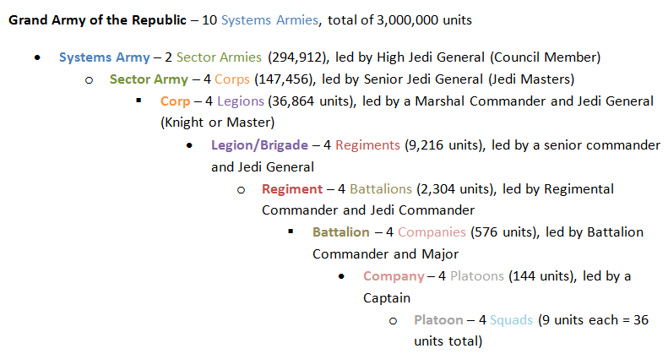This screenshot has height=354, width=668.
Task: Click 'Commander and Jedi Commander' line
Action: (368, 210)
